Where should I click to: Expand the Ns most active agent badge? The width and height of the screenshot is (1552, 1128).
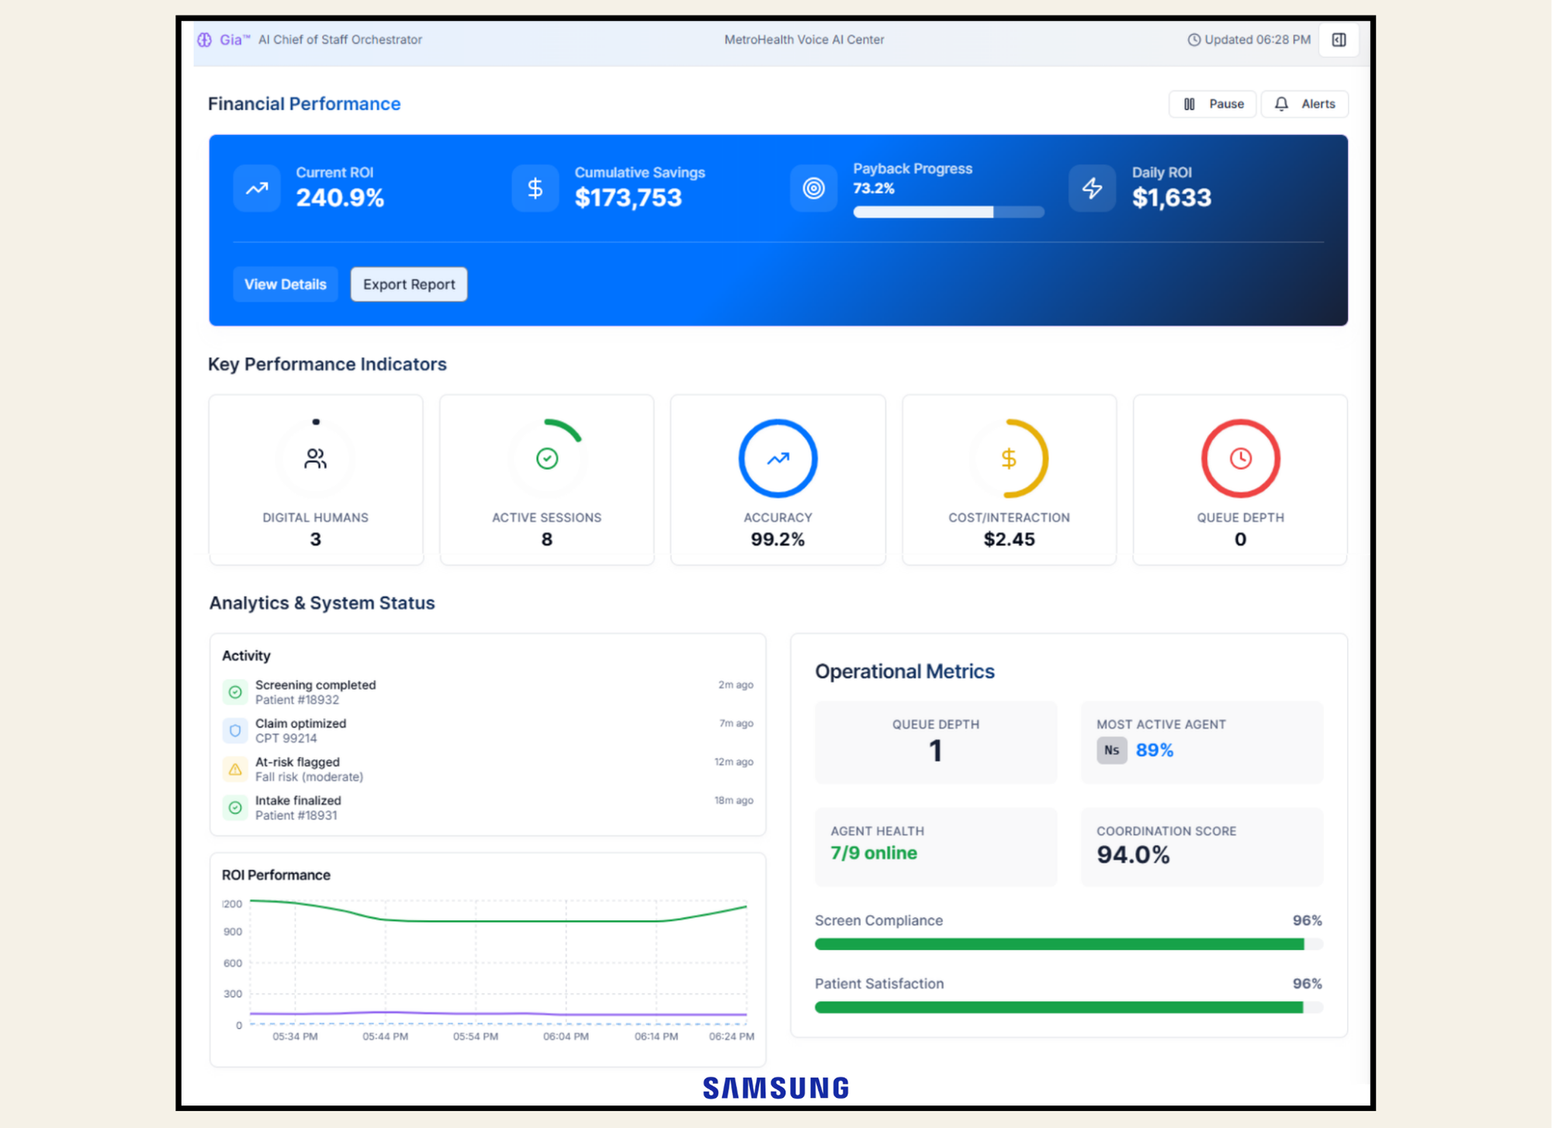(x=1111, y=750)
